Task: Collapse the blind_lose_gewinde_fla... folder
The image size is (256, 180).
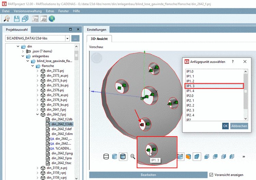Action: point(28,61)
